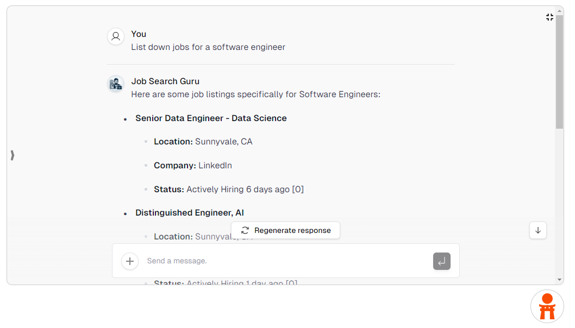Click the Senior Data Engineer job title
This screenshot has height=328, width=575.
(211, 118)
